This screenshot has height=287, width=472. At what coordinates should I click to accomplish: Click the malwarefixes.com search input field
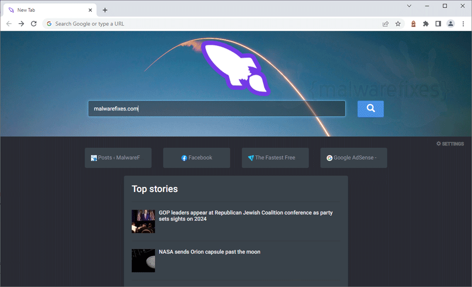[x=217, y=109]
